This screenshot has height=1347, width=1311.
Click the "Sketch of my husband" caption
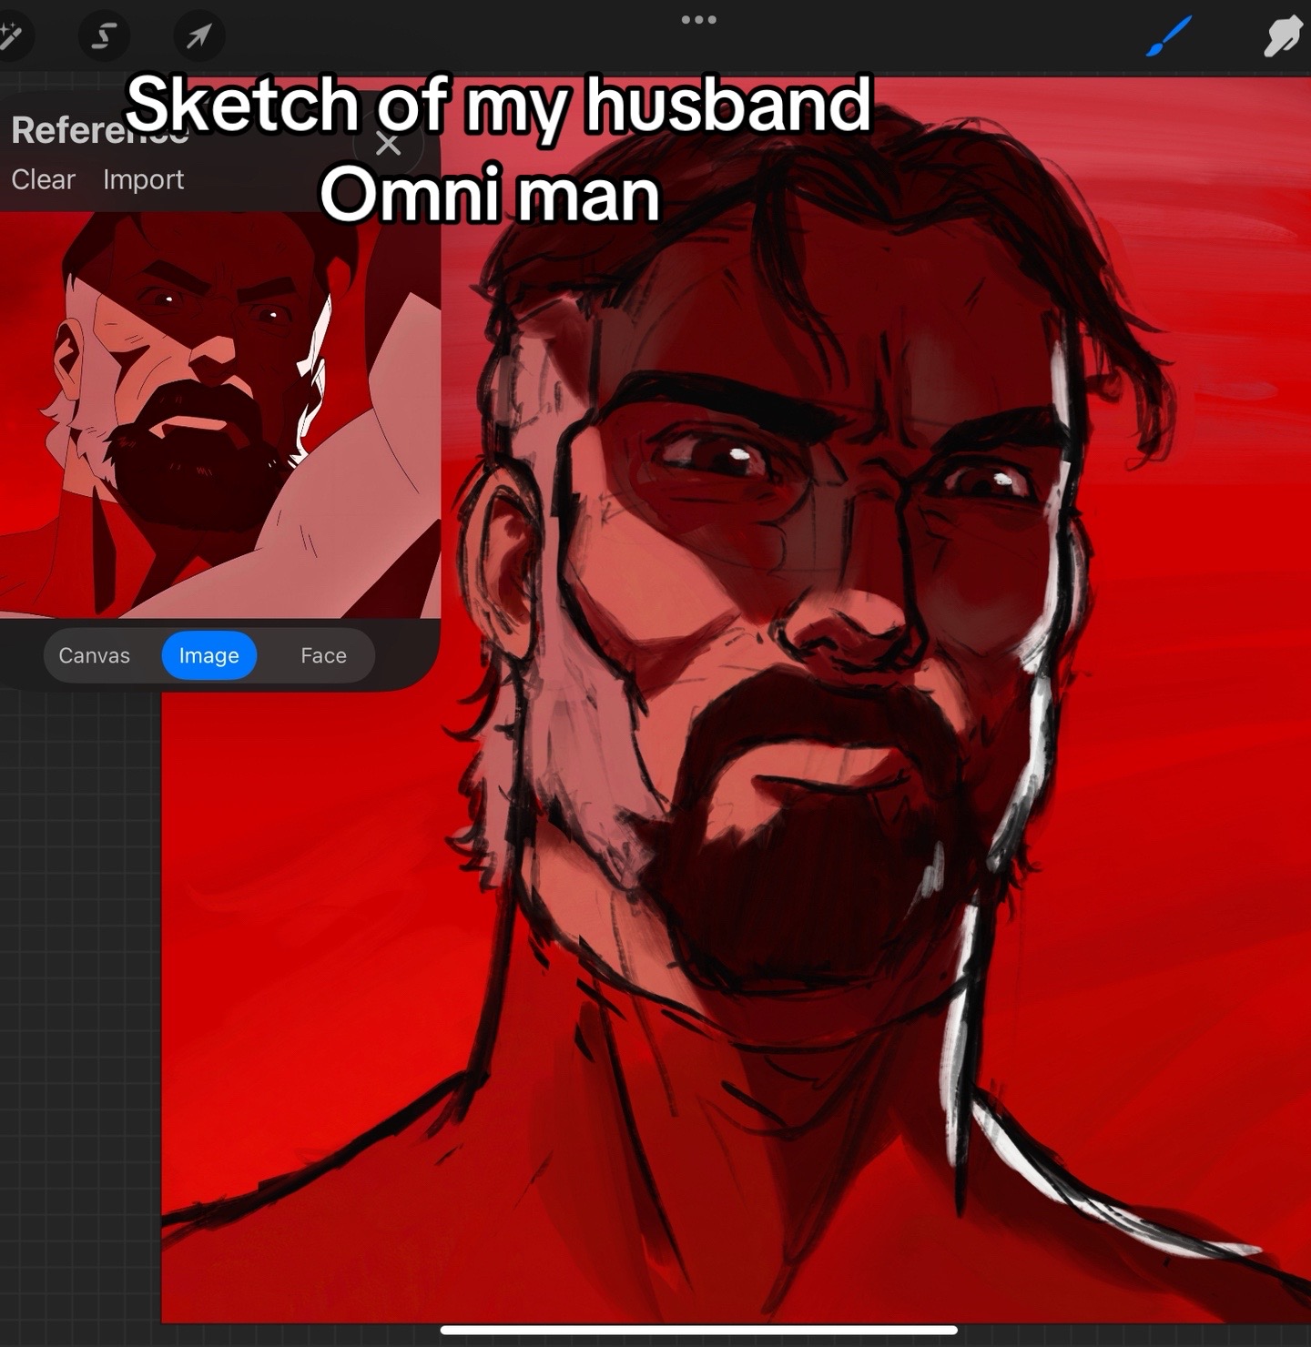(x=499, y=104)
